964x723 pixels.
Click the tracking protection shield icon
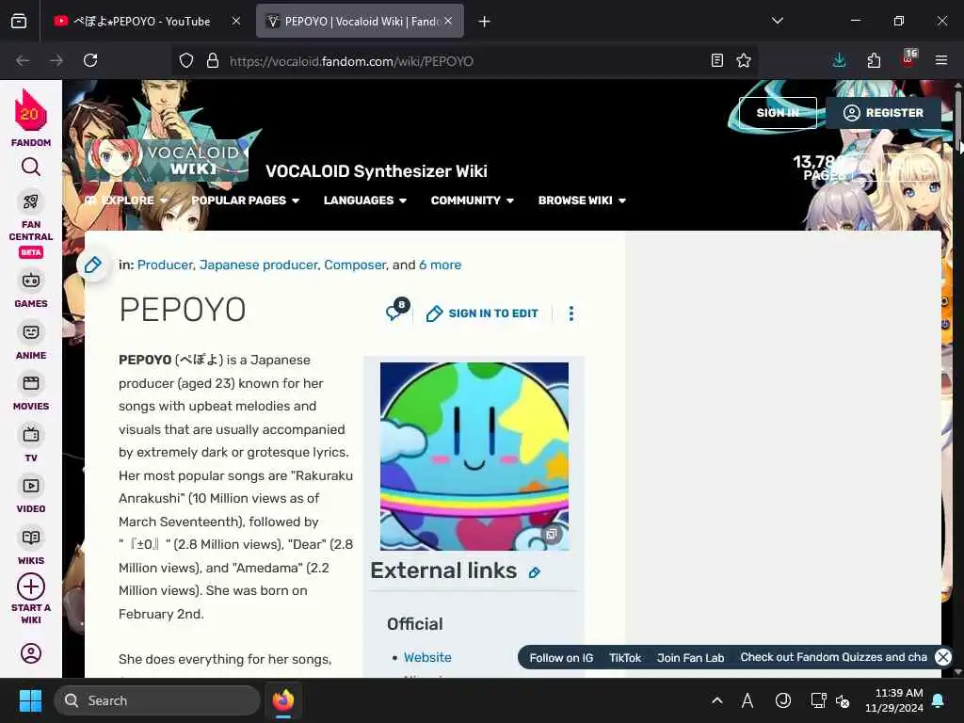(186, 61)
